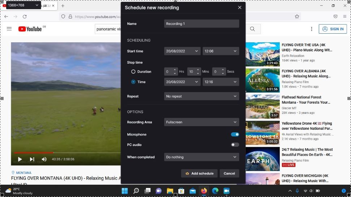The image size is (351, 197).
Task: Open File Explorer from the taskbar
Action: tap(170, 191)
